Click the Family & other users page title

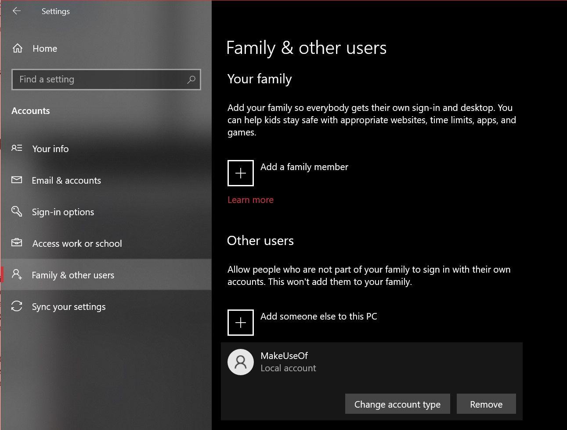[307, 48]
